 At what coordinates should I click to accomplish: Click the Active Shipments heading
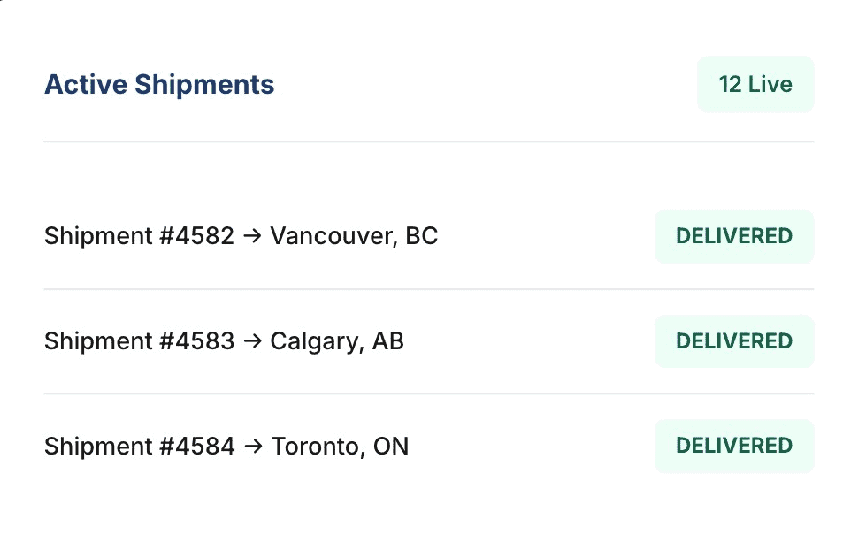click(159, 85)
